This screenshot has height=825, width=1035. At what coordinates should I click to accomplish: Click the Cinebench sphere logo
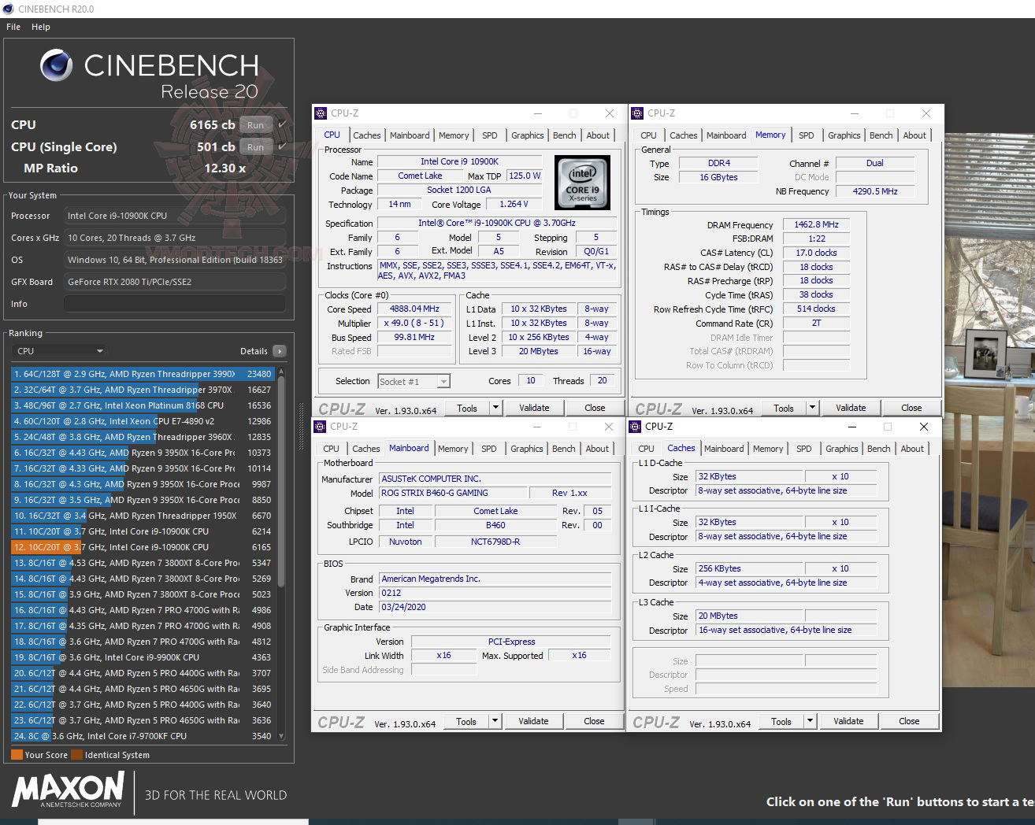[x=56, y=66]
